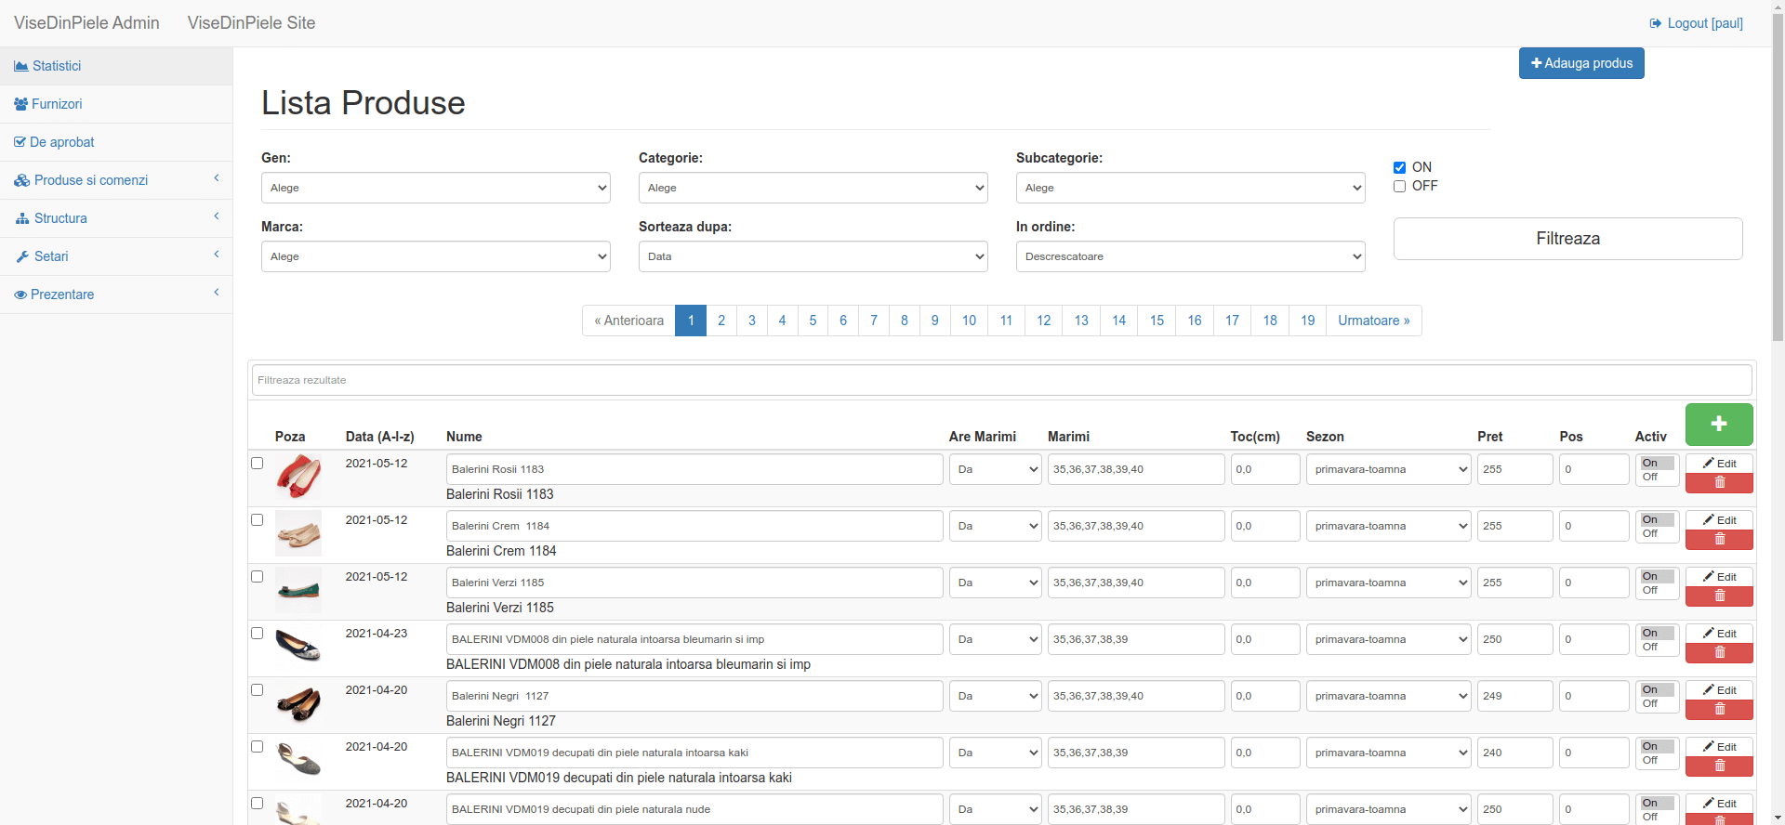Delete Balerini Negri 1127 with trash icon
Viewport: 1785px width, 825px height.
coord(1719,710)
